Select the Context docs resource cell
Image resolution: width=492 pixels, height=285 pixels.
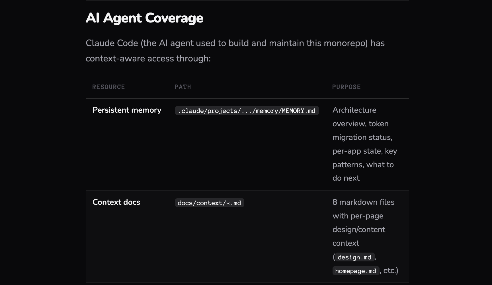(116, 202)
